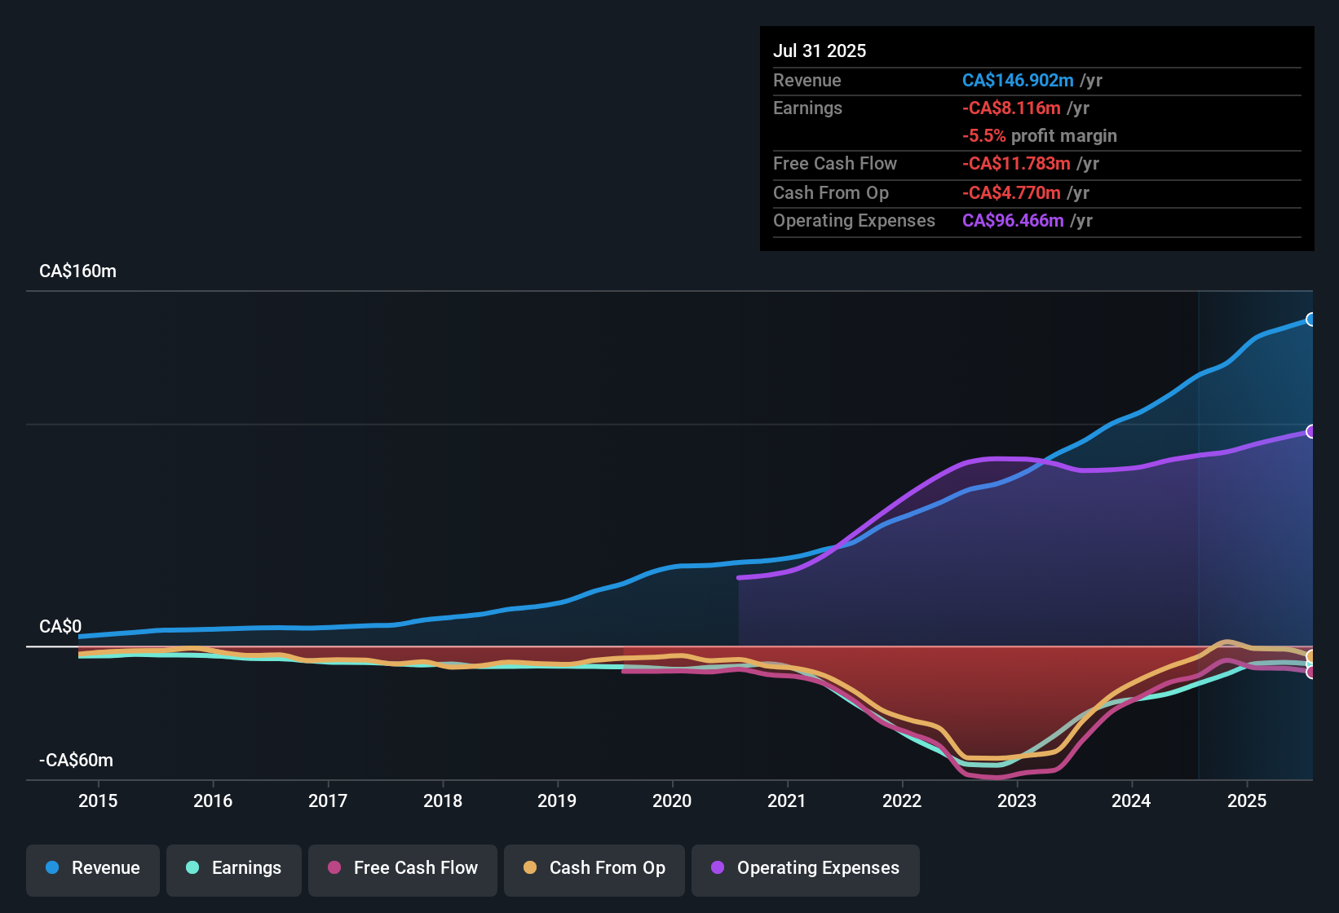Viewport: 1339px width, 913px height.
Task: Toggle the Earnings series off
Action: tap(233, 868)
